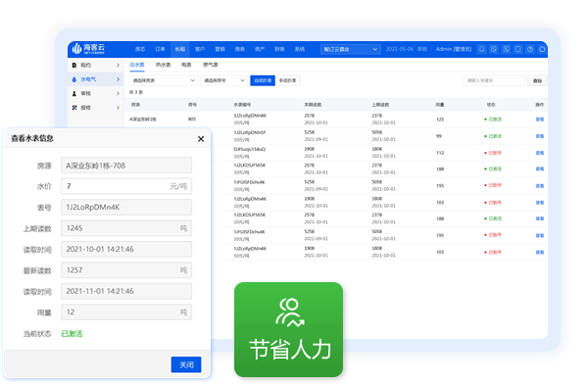Image resolution: width=588 pixels, height=384 pixels.
Task: Click the power logout icon in header
Action: 542,49
